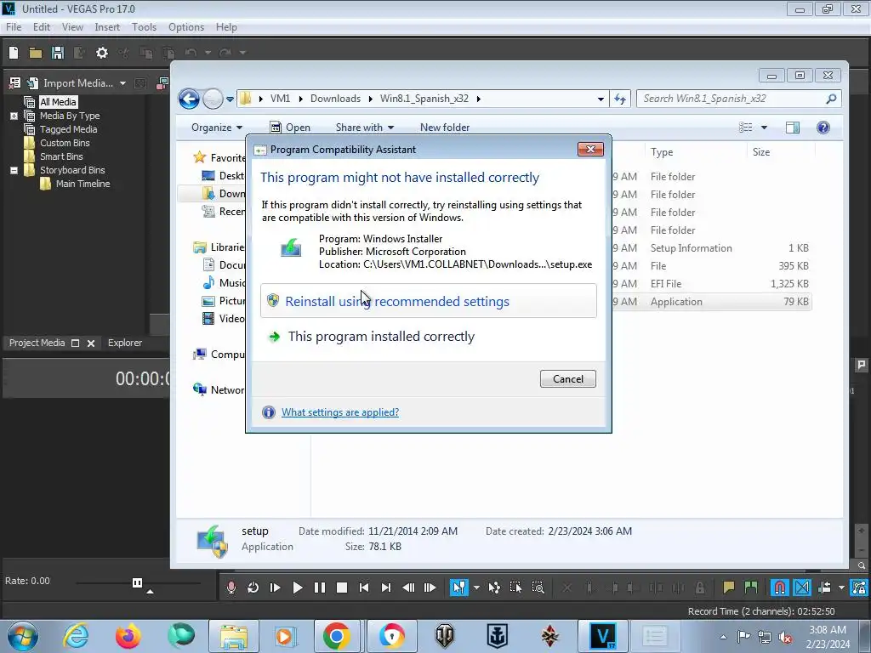Toggle the Explorer preview pane icon
The width and height of the screenshot is (871, 653).
793,128
